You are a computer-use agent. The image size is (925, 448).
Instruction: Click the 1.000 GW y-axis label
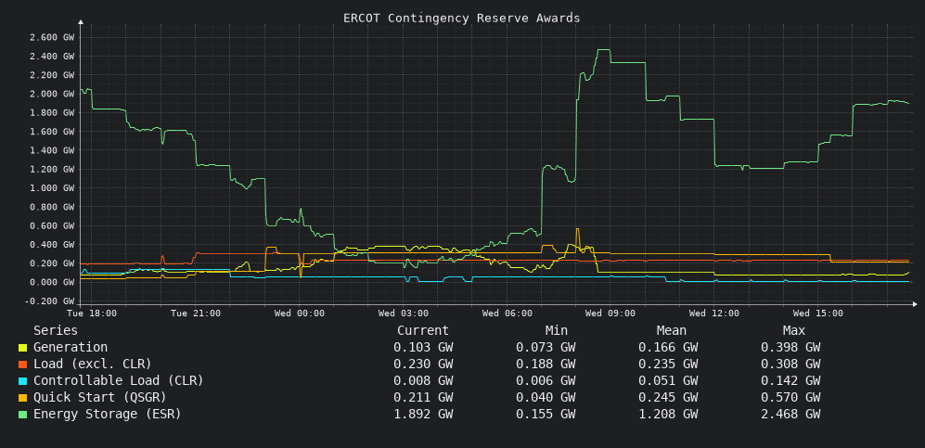(52, 188)
